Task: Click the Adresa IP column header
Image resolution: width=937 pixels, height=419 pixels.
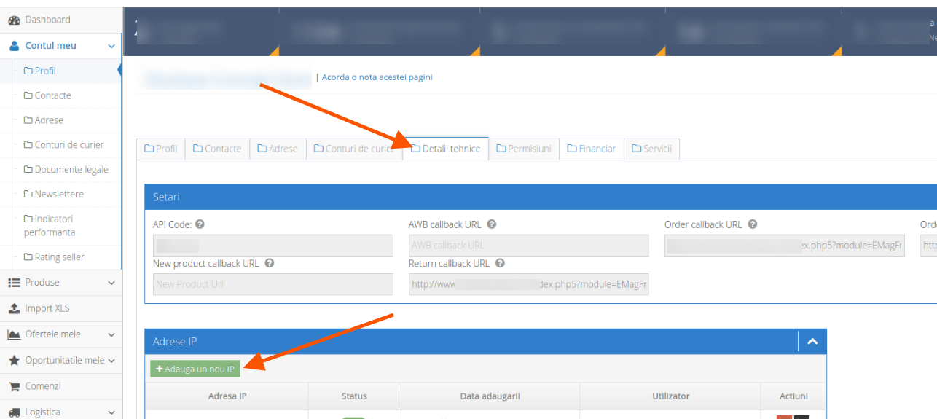Action: click(x=227, y=396)
